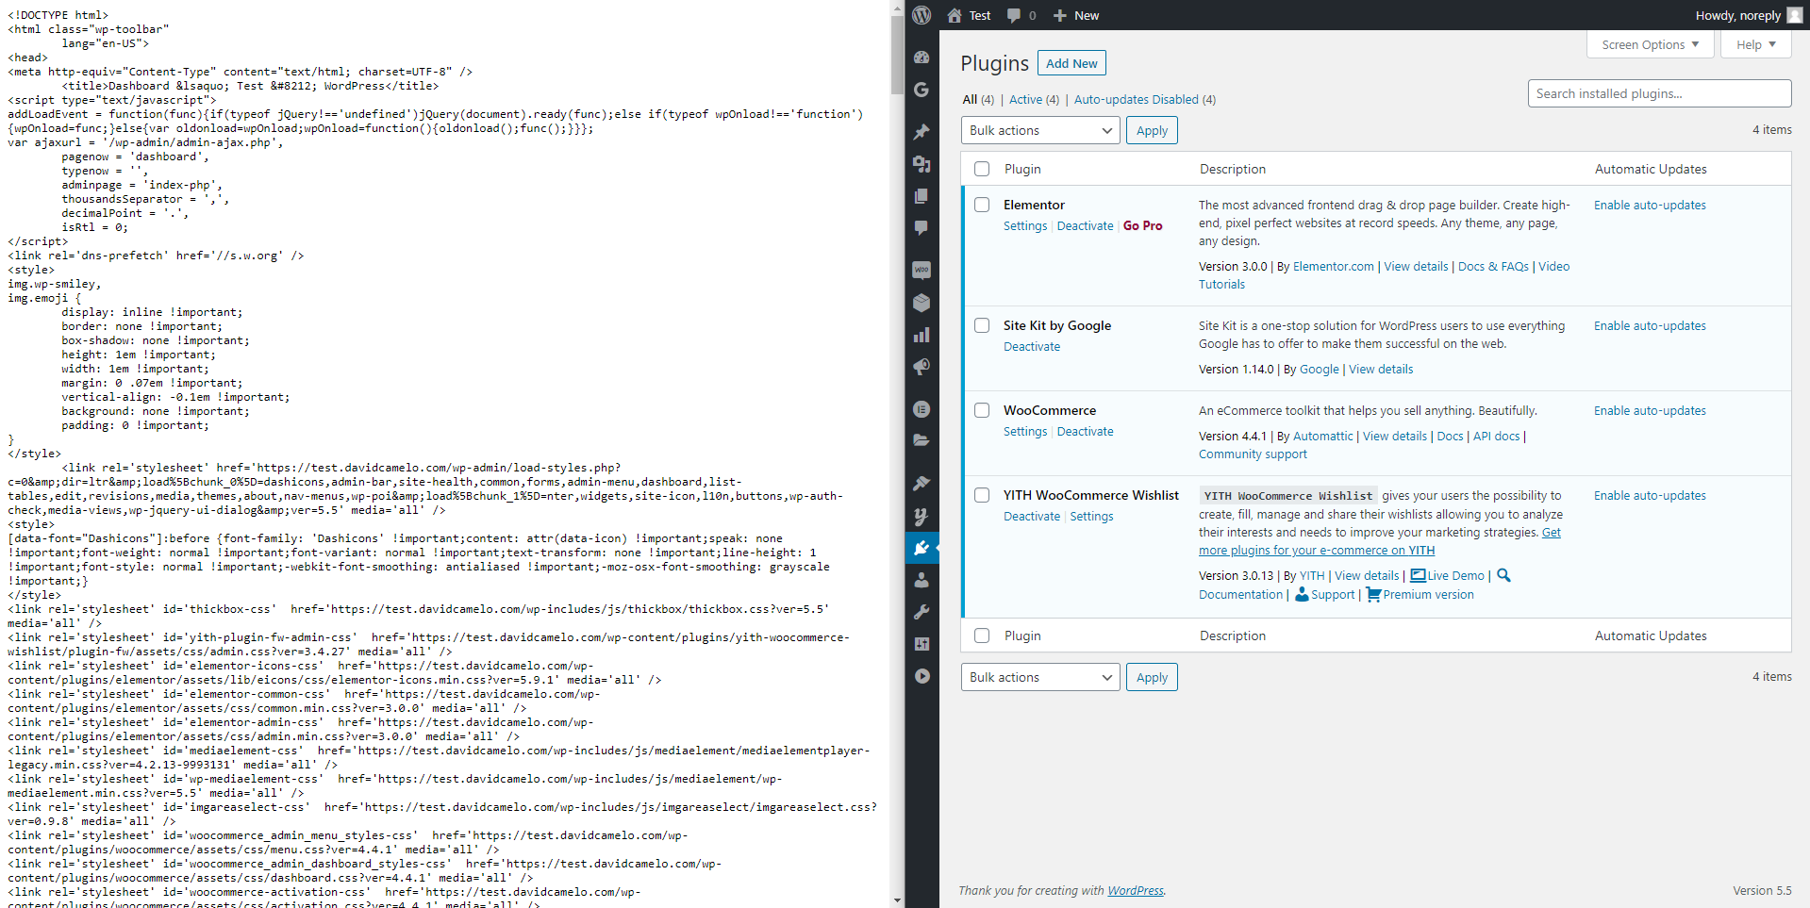Open Marketing megaphone sidebar icon

[922, 367]
